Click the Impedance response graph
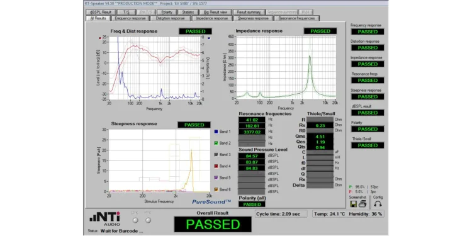This screenshot has width=472, height=236. tap(286, 67)
